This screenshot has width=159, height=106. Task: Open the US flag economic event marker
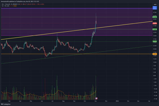96,98
